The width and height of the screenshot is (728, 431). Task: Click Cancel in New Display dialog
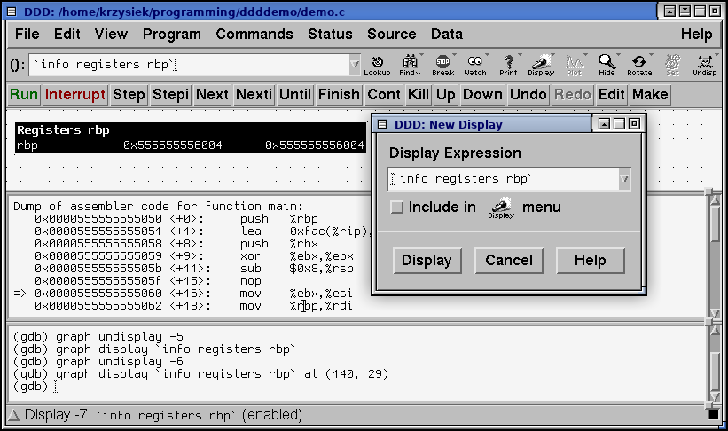pos(509,261)
